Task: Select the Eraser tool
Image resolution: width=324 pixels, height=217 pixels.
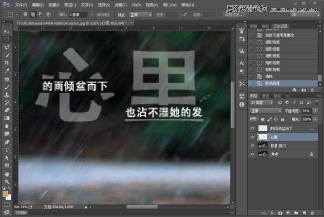Action: click(7, 110)
